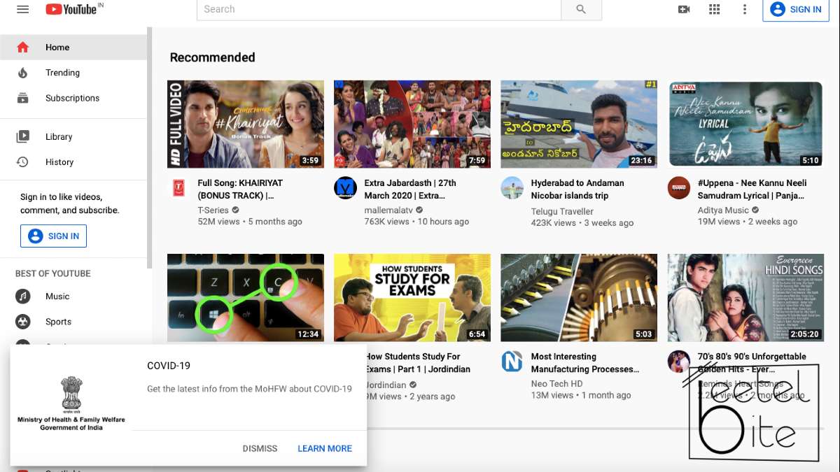Click the Neo Tech HD channel avatar
The image size is (840, 472).
coord(512,362)
